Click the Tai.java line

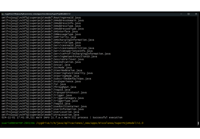click(x=34, y=84)
